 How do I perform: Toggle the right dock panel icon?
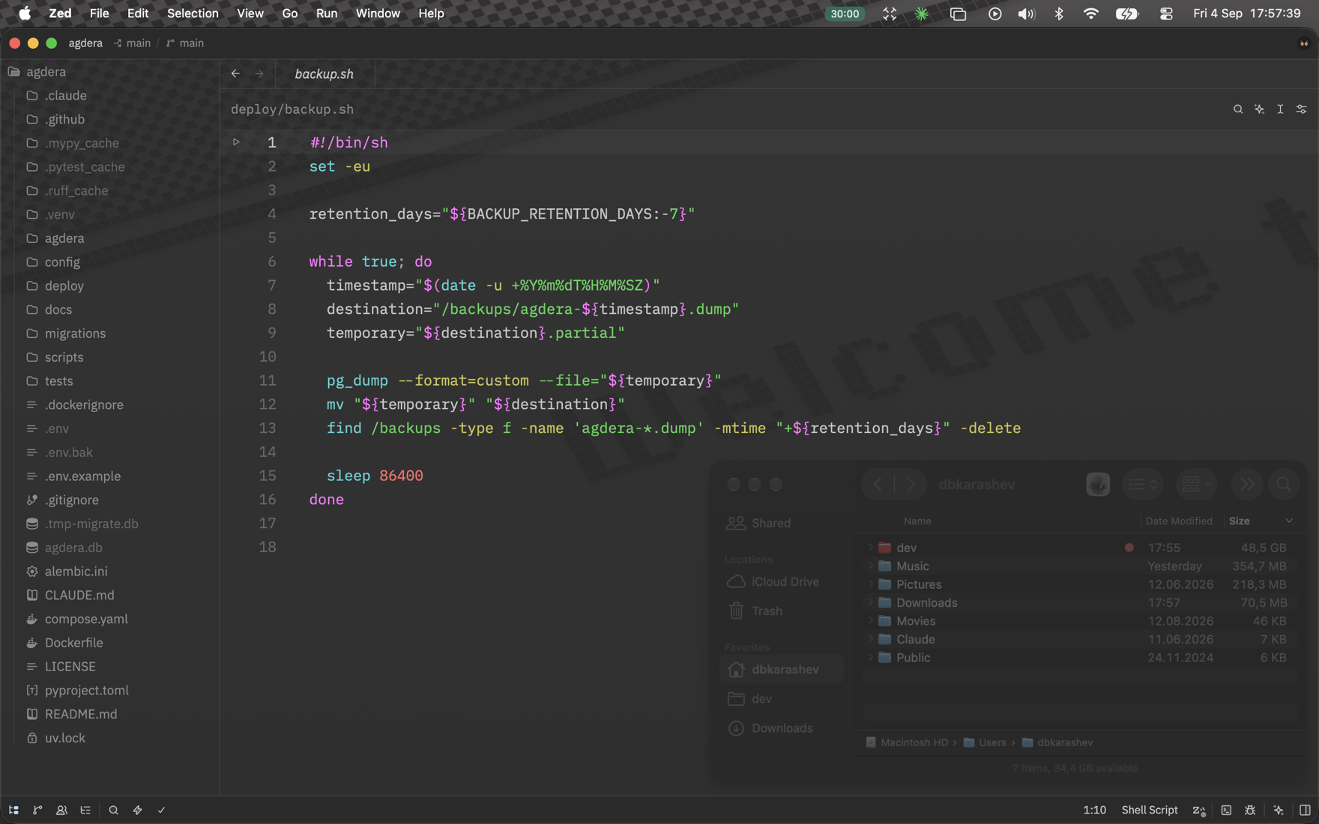coord(1305,810)
